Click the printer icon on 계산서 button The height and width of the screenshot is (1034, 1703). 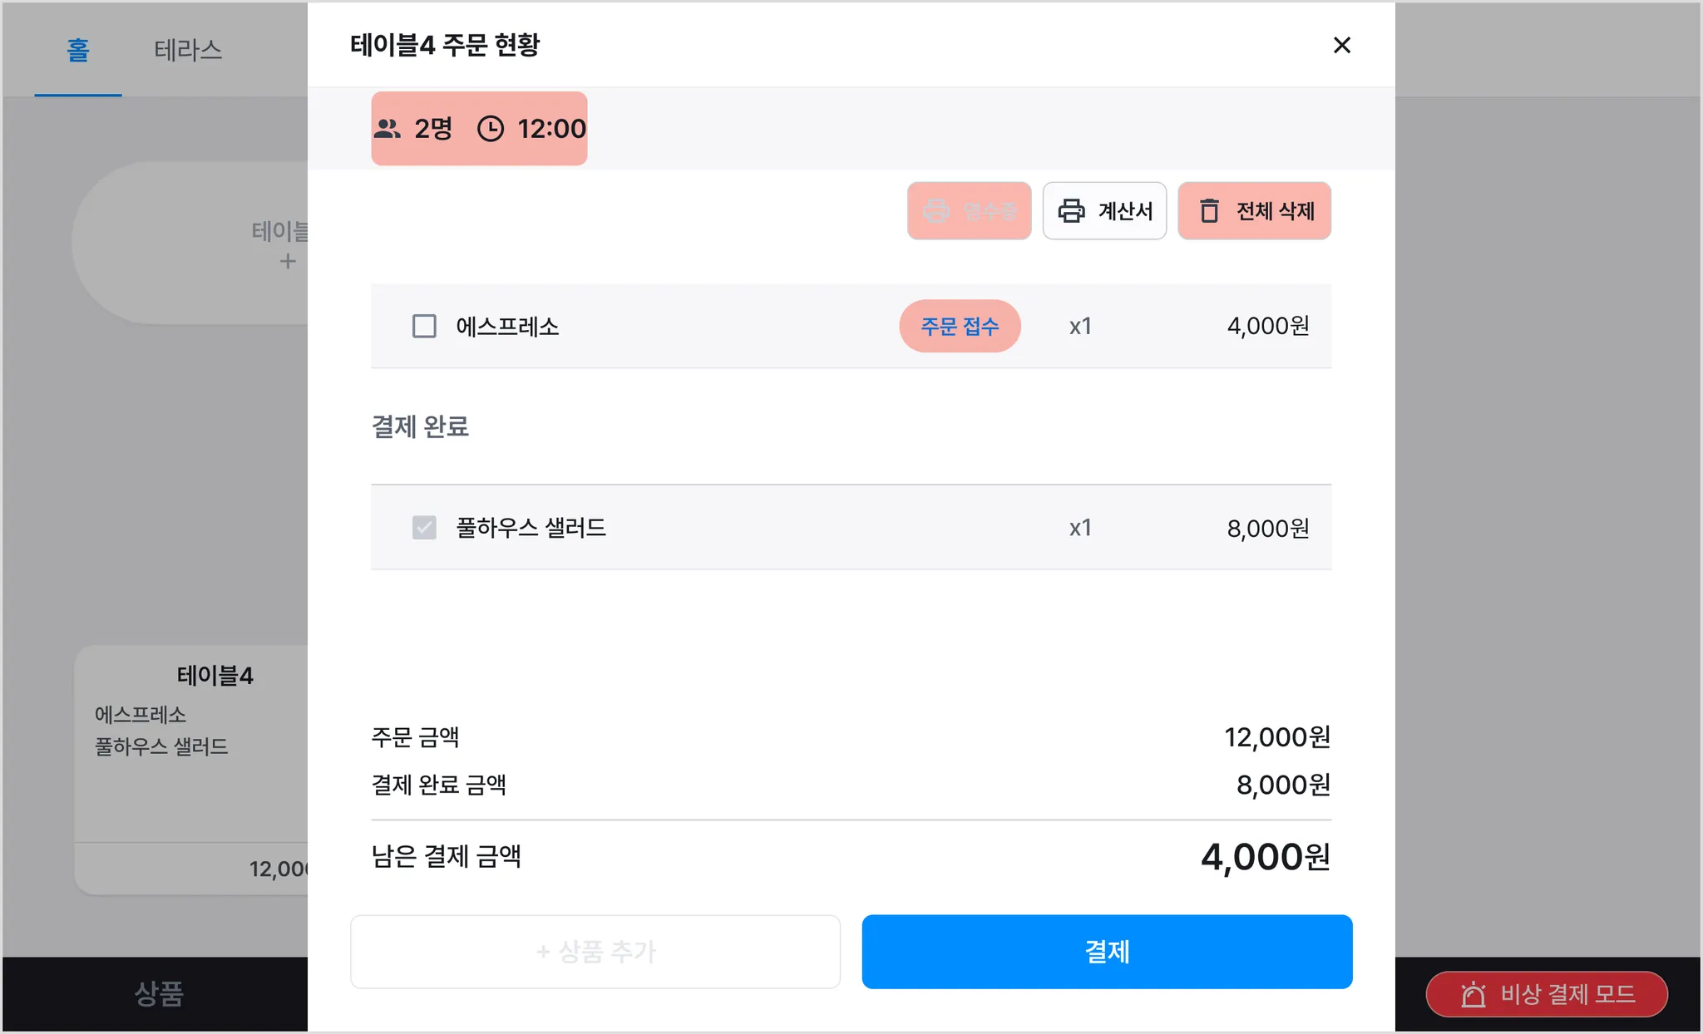[x=1071, y=211]
